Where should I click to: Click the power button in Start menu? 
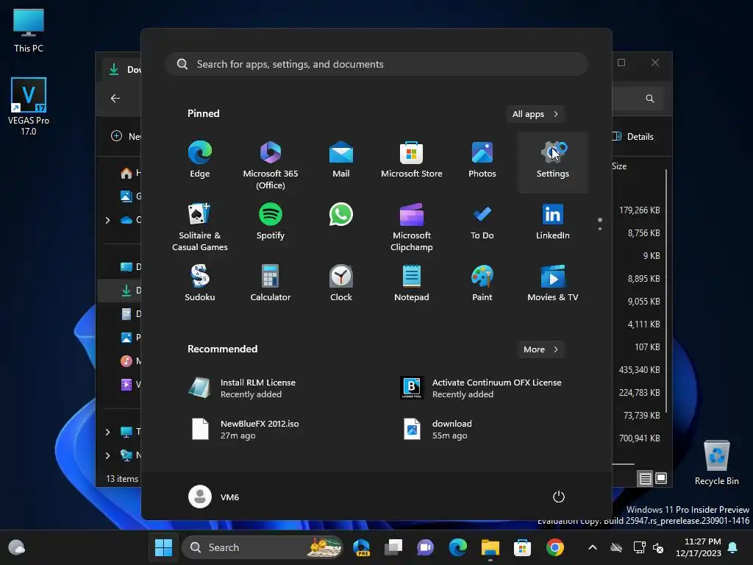click(x=559, y=497)
